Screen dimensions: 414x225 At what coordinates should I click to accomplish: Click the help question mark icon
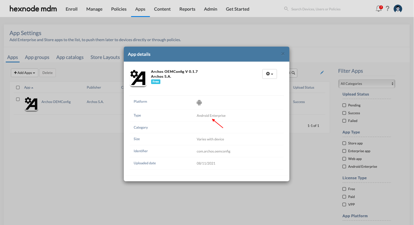click(388, 9)
